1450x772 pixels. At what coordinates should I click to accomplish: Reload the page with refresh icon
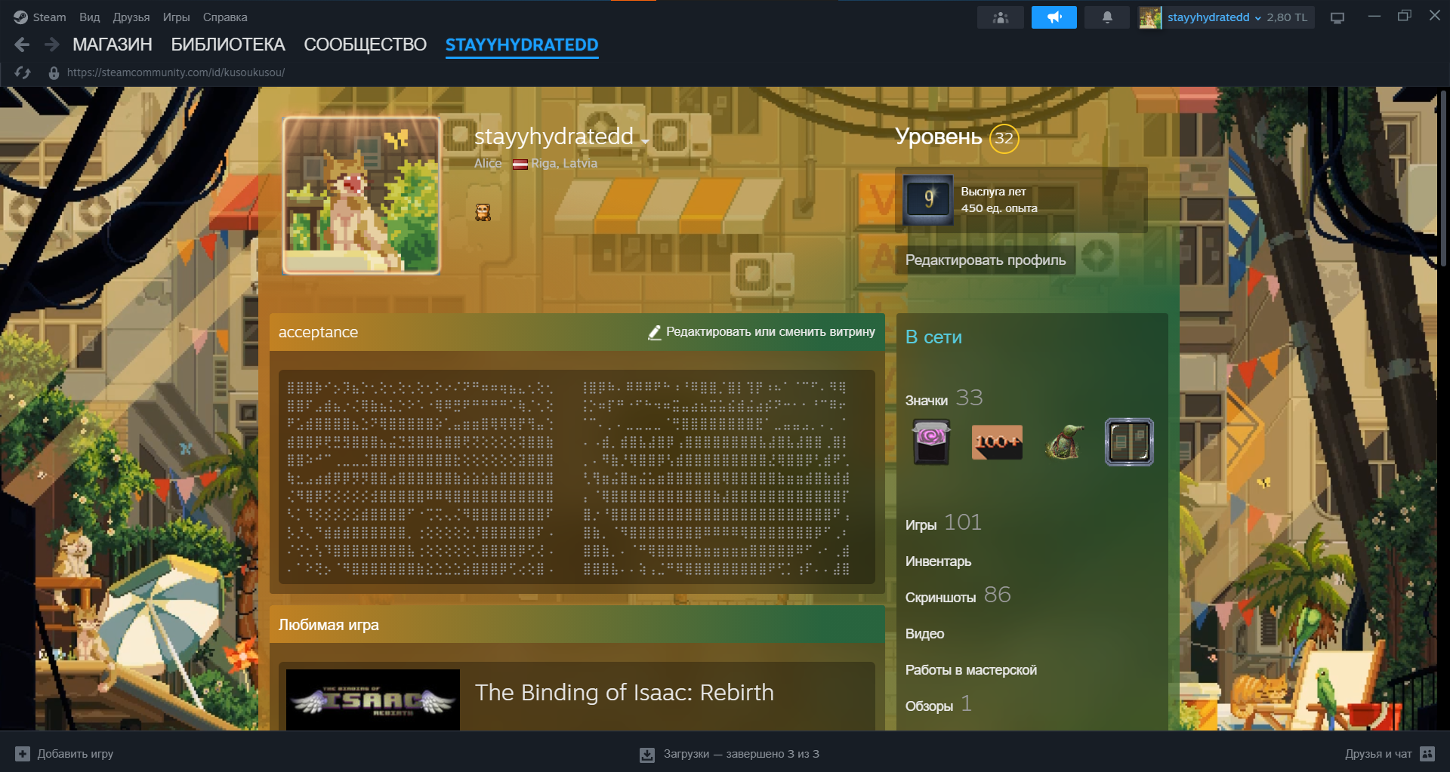(x=23, y=72)
